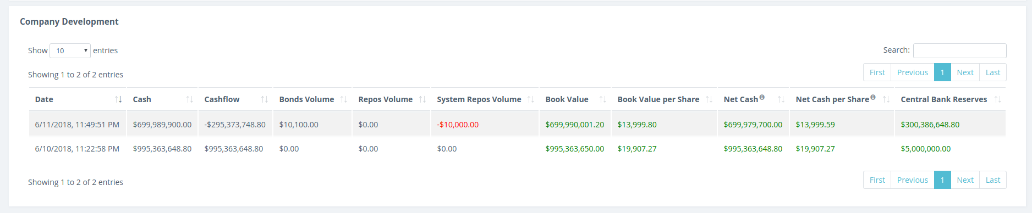This screenshot has width=1032, height=213.
Task: Sort icon beside Bonds Volume header
Action: pos(344,99)
